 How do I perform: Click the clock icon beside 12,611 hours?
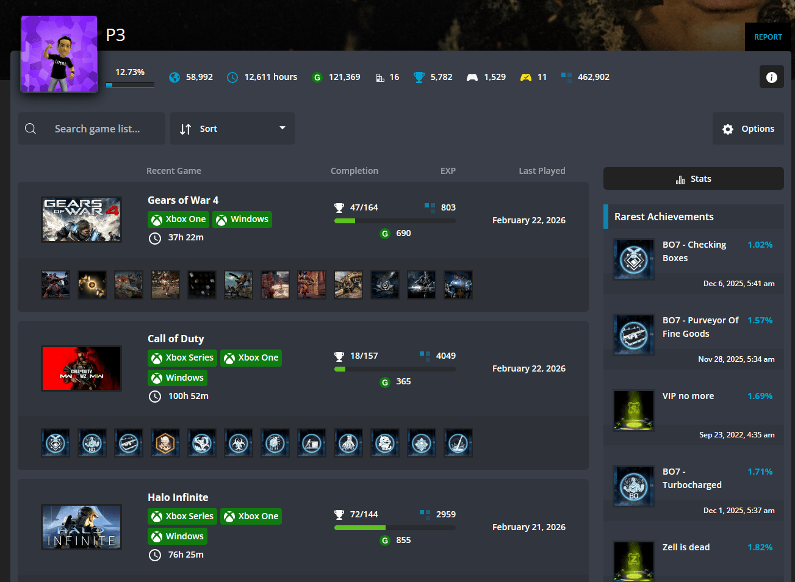pyautogui.click(x=232, y=77)
